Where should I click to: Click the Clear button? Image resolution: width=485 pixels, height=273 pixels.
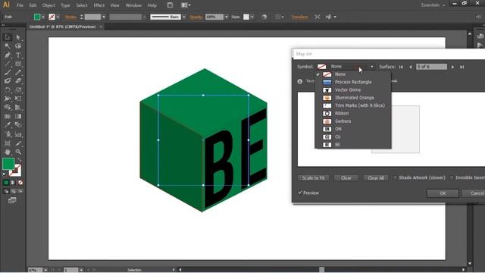[x=346, y=178]
